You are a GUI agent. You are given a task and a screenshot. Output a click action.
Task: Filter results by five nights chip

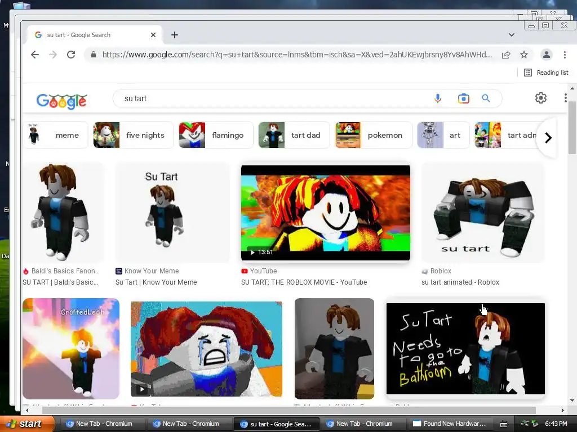tap(133, 135)
